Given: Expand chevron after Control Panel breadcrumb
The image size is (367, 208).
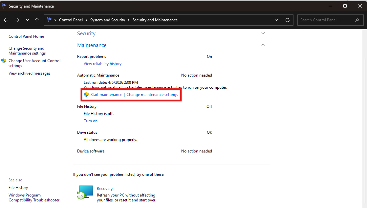Looking at the screenshot, I should coord(86,20).
